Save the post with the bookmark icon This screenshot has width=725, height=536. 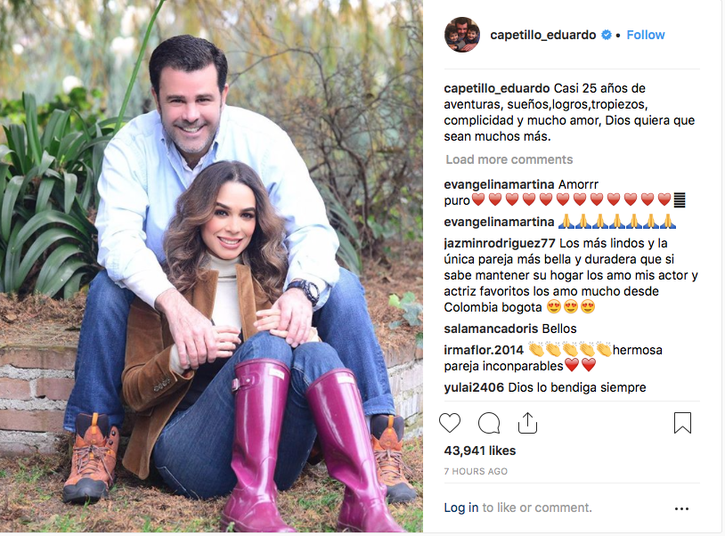(682, 423)
